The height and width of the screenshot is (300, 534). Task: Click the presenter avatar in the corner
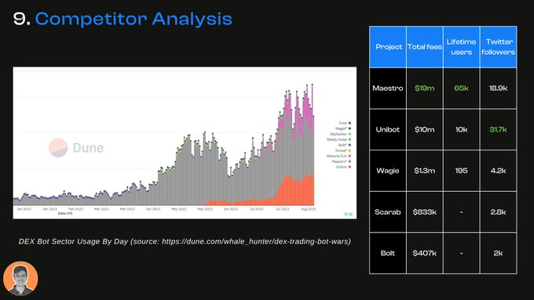20,279
